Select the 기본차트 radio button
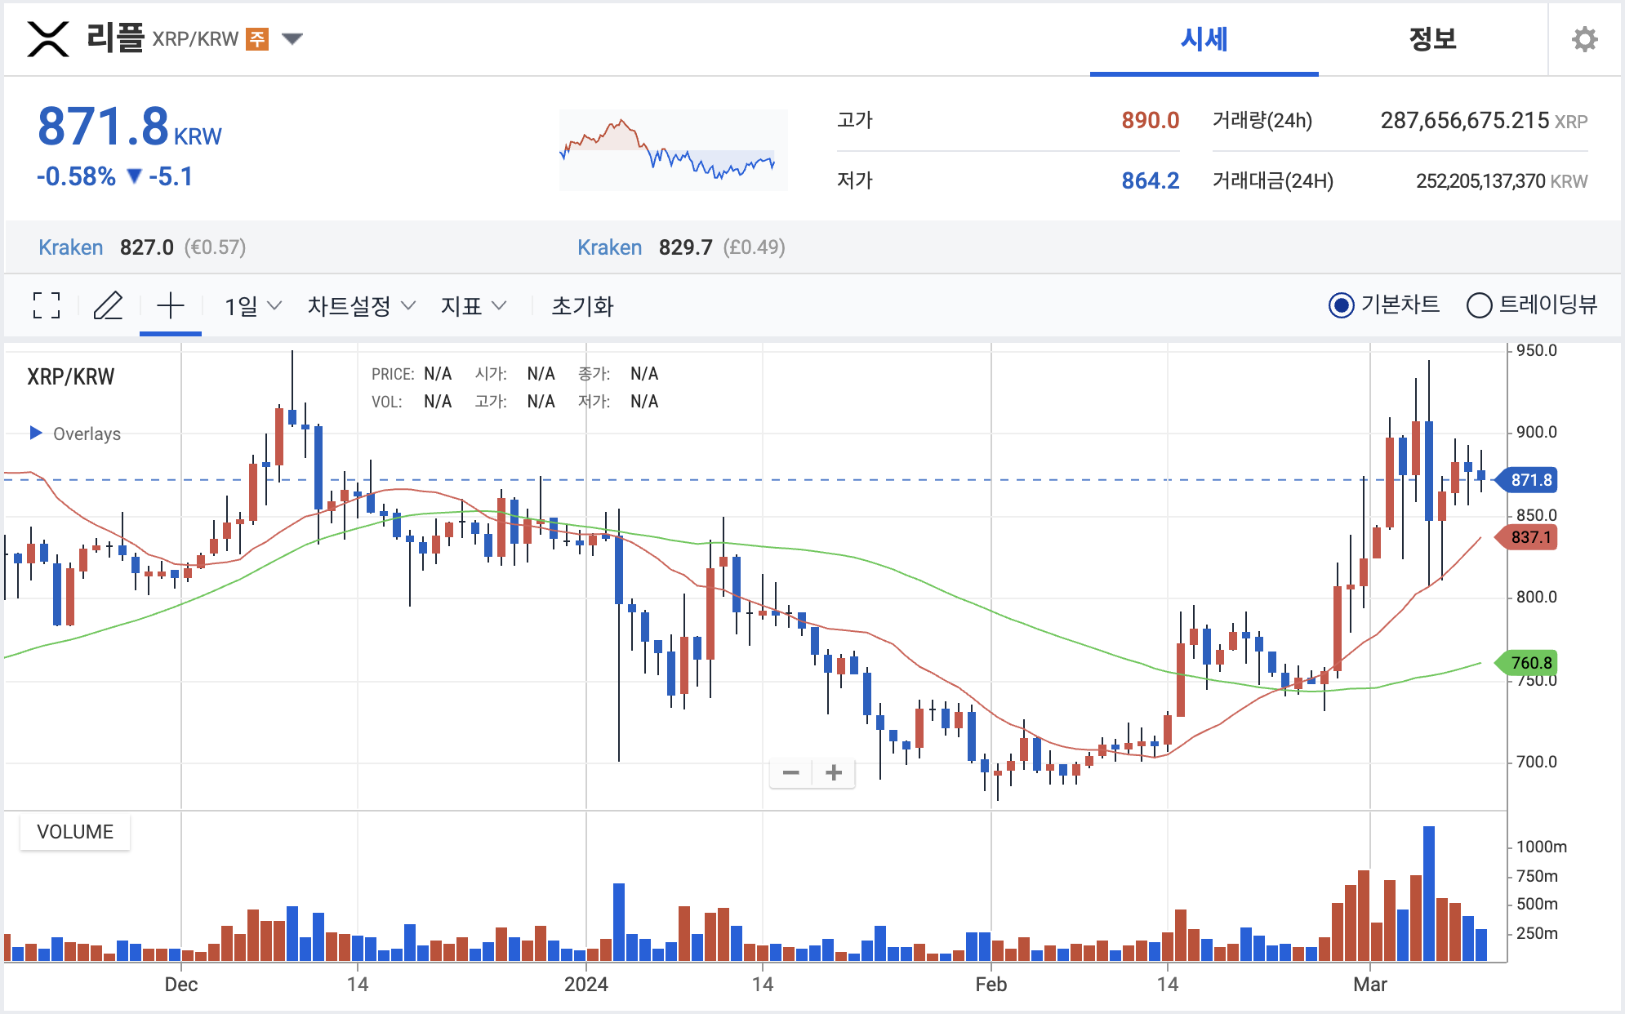Screen dimensions: 1625x1014 pos(1341,305)
